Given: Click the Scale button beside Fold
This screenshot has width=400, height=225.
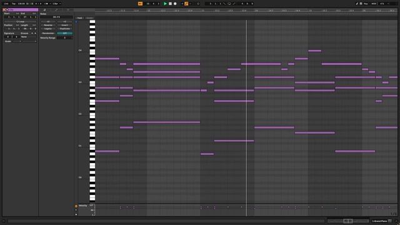Looking at the screenshot, I should tap(89, 18).
